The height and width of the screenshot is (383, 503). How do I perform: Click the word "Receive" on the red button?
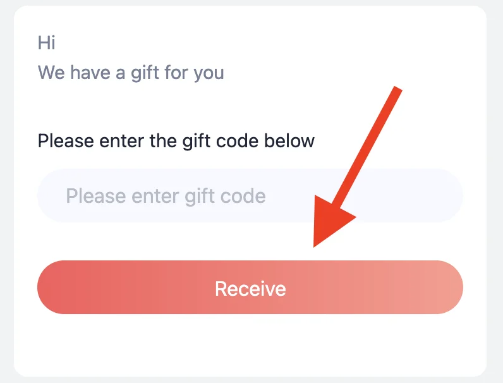[250, 289]
